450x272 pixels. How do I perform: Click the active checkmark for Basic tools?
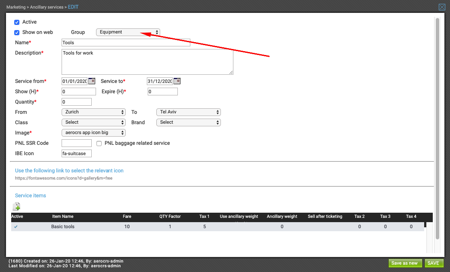tap(16, 226)
